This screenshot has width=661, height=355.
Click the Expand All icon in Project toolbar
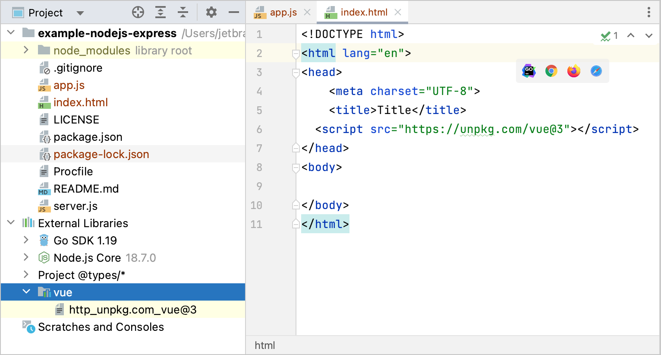[161, 12]
